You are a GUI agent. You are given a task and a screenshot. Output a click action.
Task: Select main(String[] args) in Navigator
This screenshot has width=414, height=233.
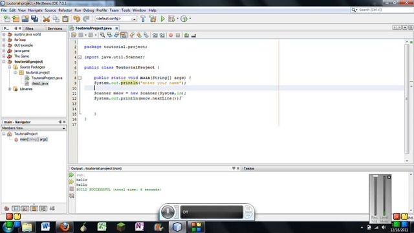pos(34,139)
